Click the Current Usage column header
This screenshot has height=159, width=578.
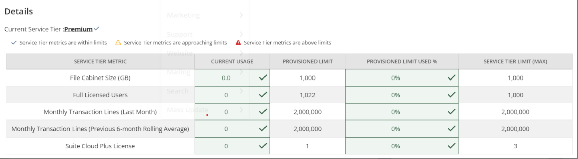pos(232,61)
